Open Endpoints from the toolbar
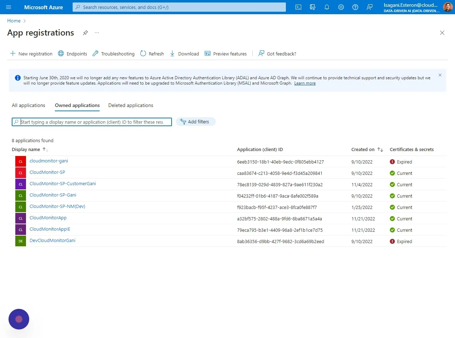 [x=72, y=54]
